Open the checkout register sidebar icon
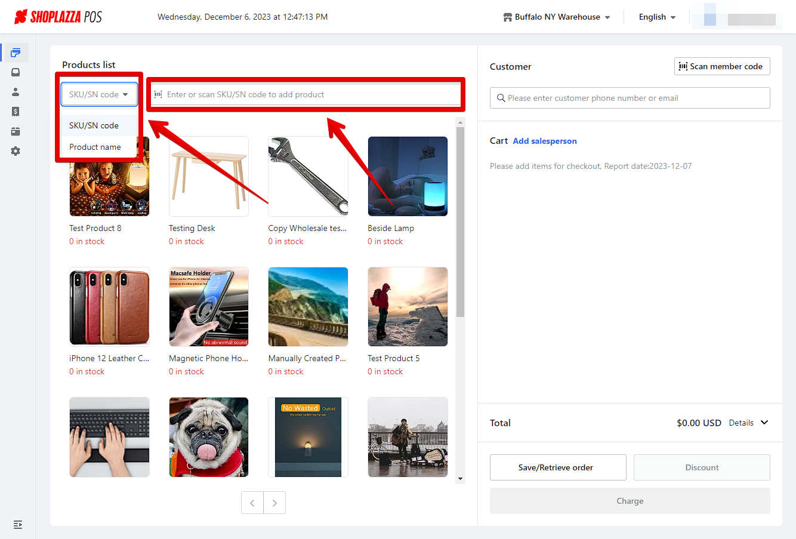Image resolution: width=796 pixels, height=539 pixels. (x=16, y=53)
